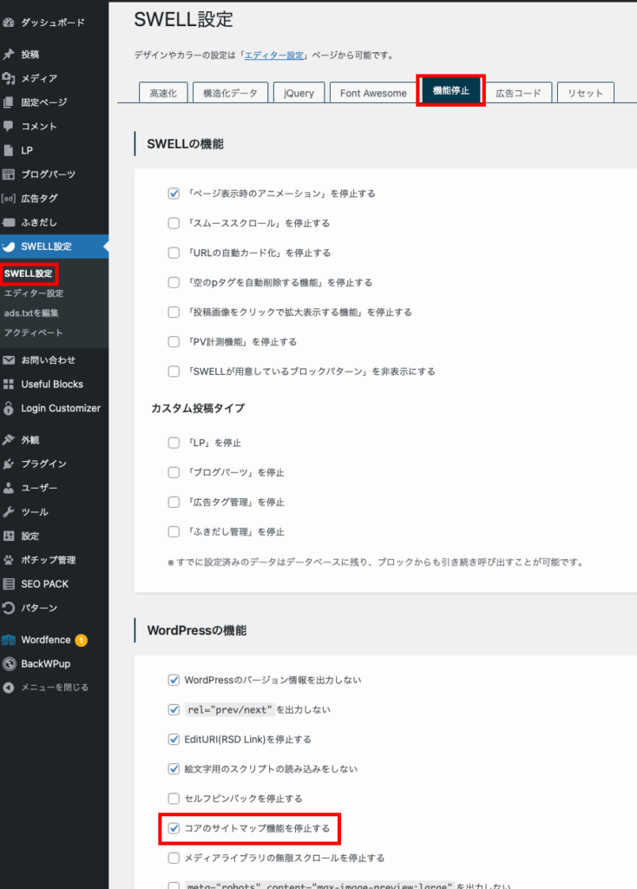Click the list icon beside SEO PACK

[x=9, y=584]
